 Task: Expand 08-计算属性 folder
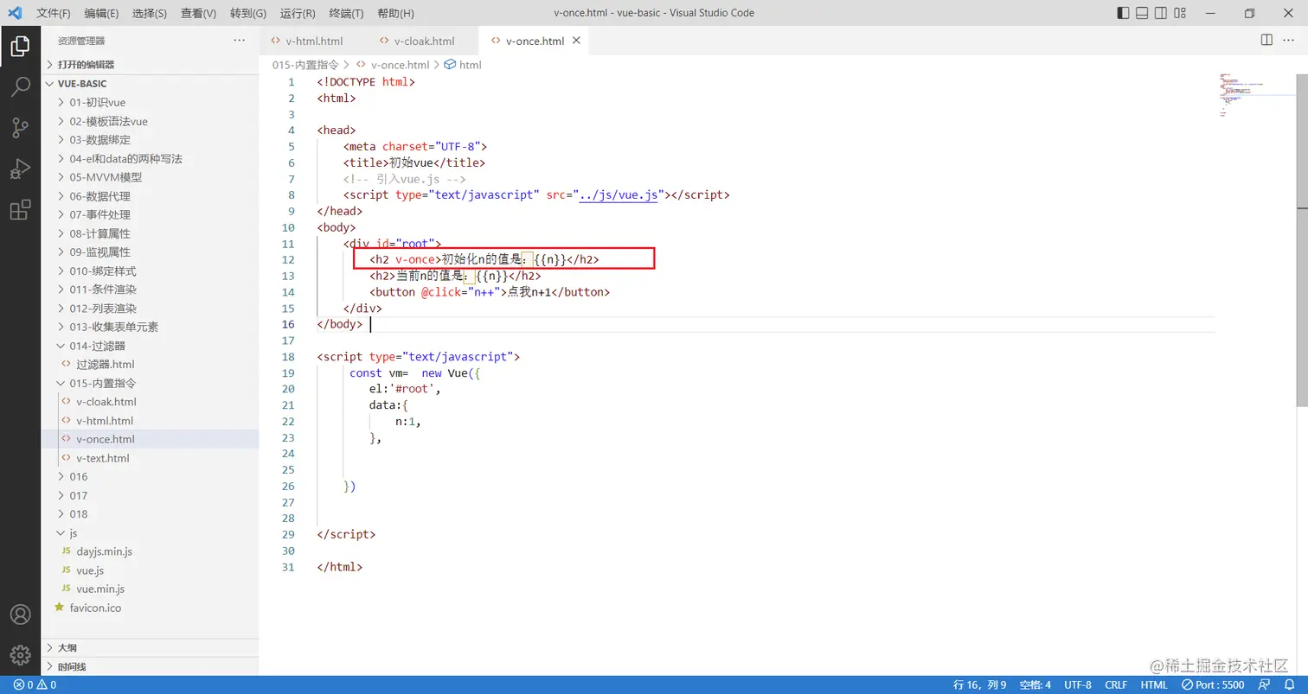(x=151, y=233)
